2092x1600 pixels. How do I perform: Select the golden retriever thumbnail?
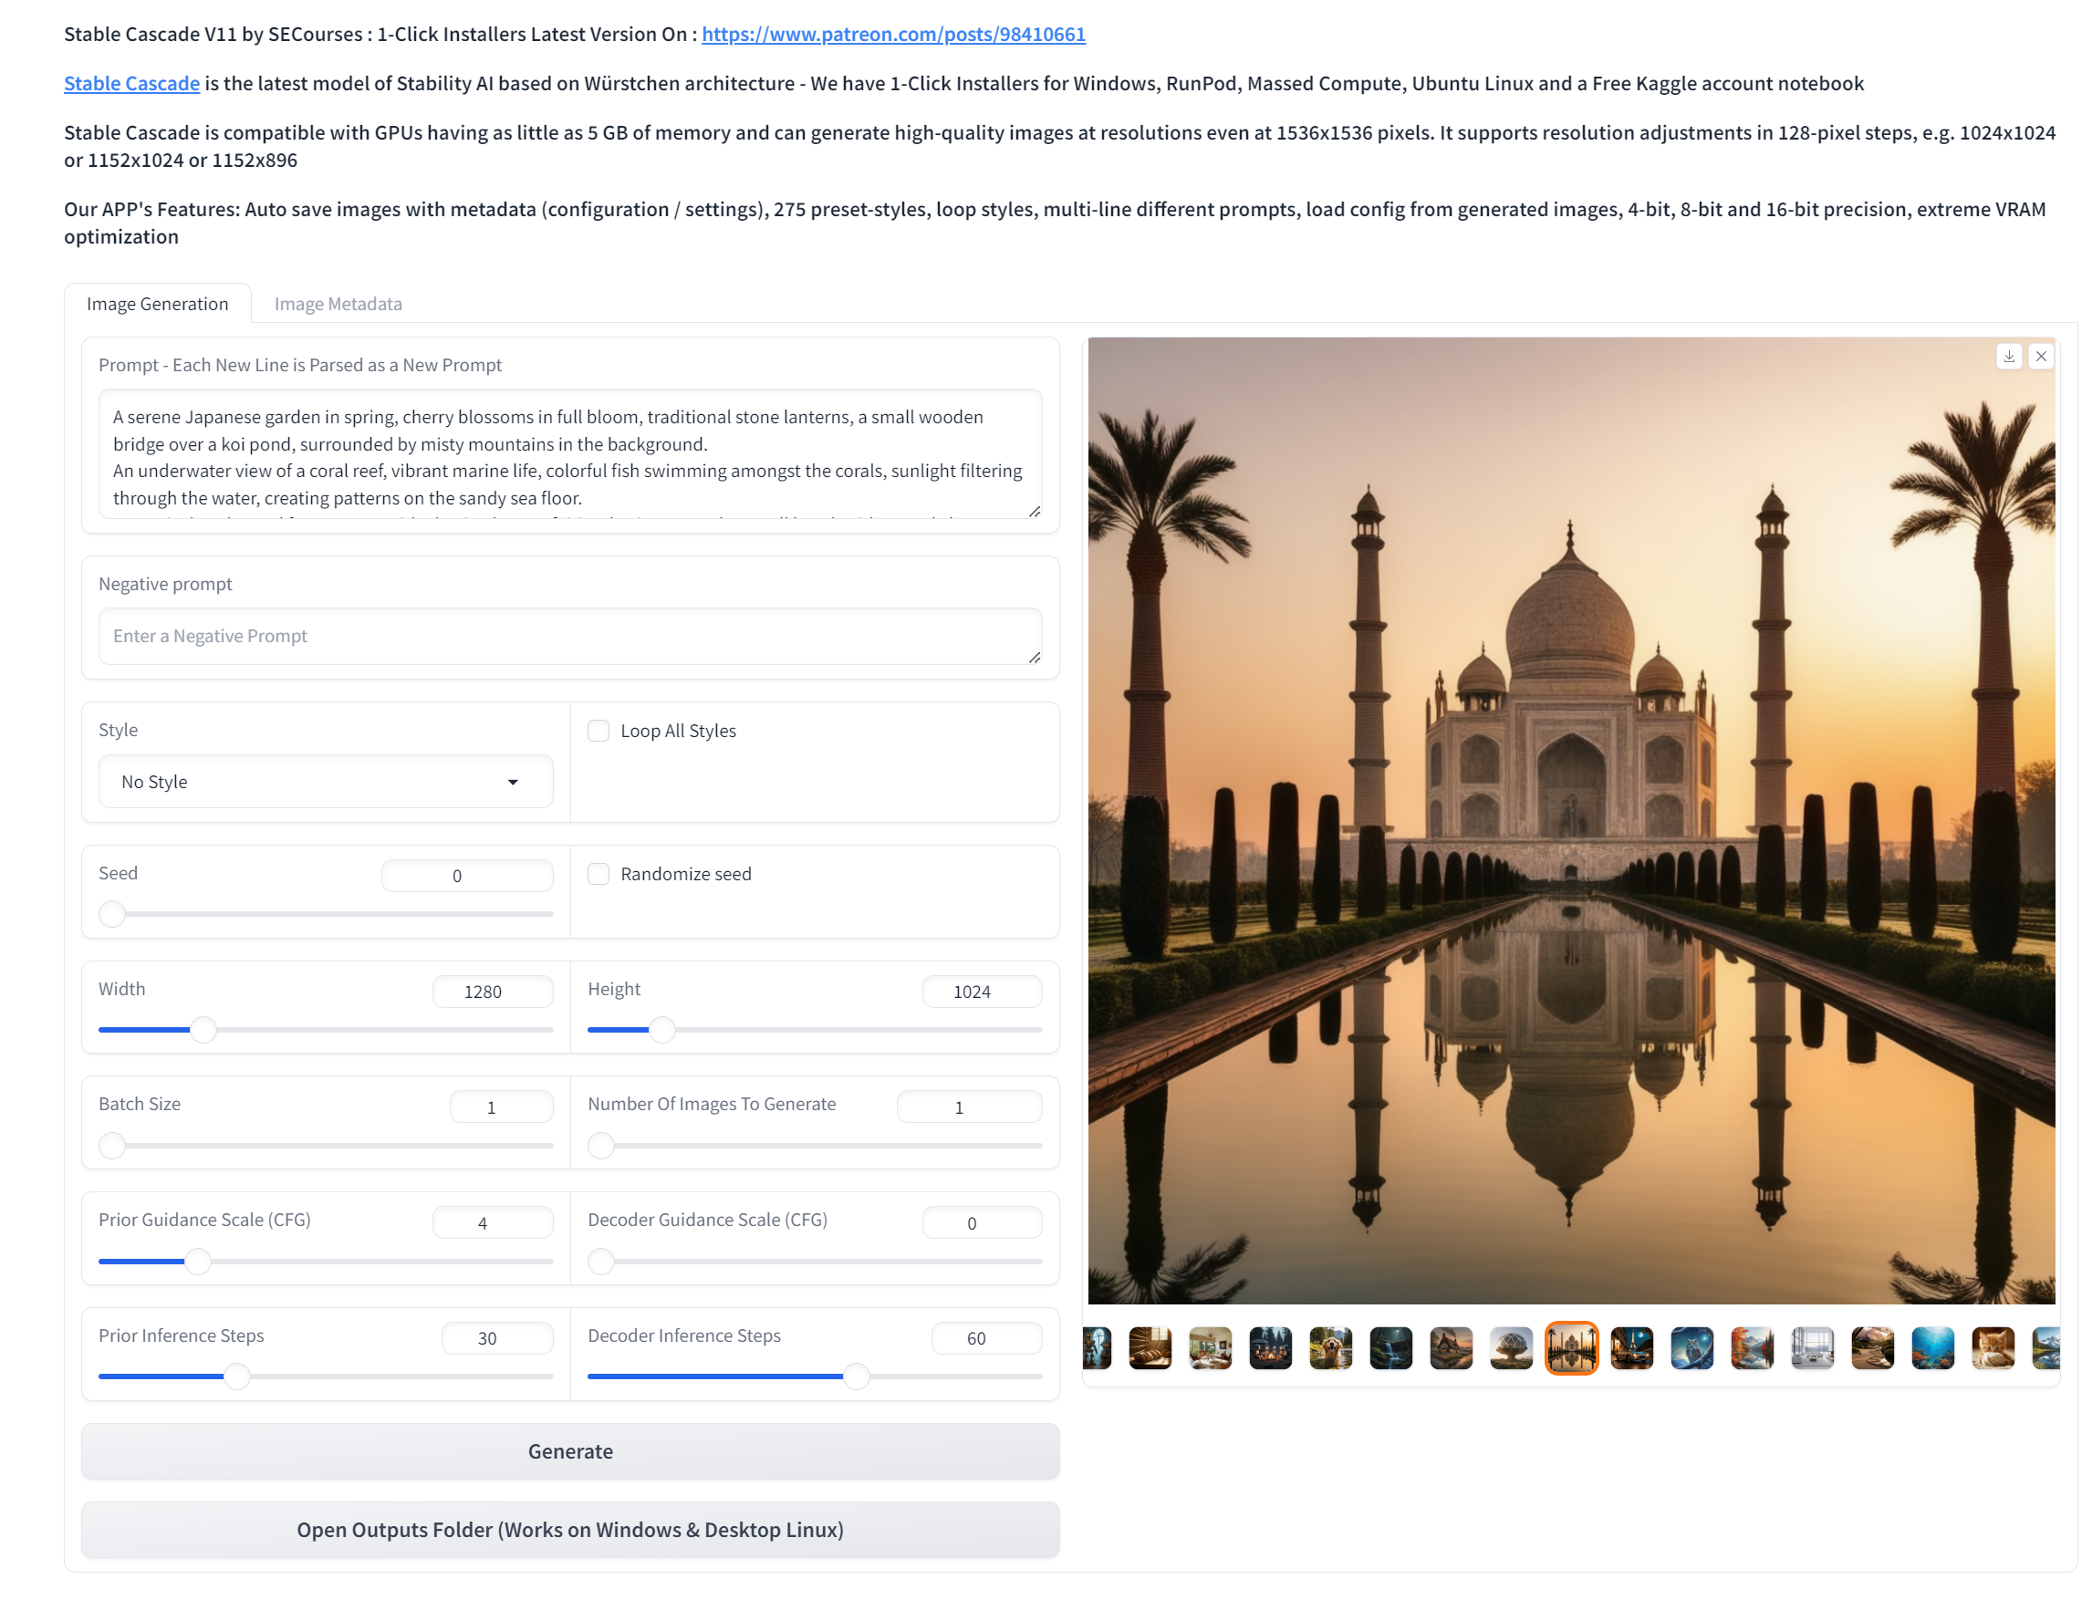pyautogui.click(x=1330, y=1348)
